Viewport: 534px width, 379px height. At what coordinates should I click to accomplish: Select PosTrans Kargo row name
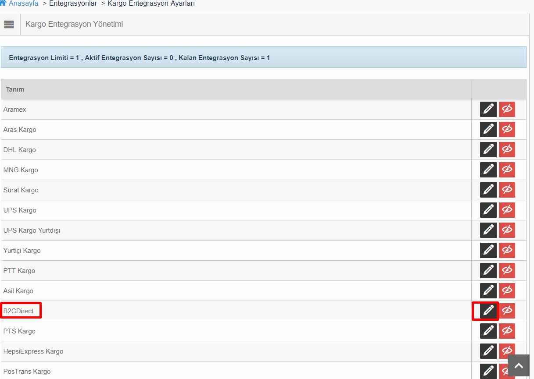[27, 372]
